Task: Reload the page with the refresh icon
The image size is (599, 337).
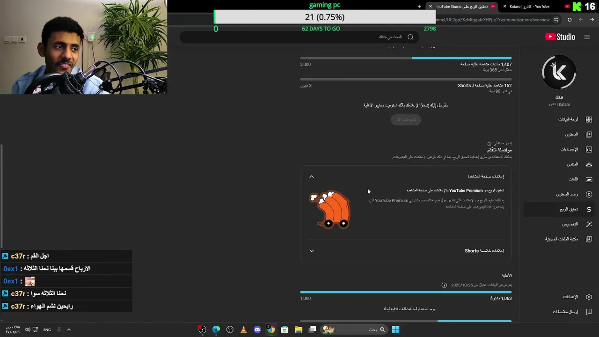Action: click(x=570, y=20)
